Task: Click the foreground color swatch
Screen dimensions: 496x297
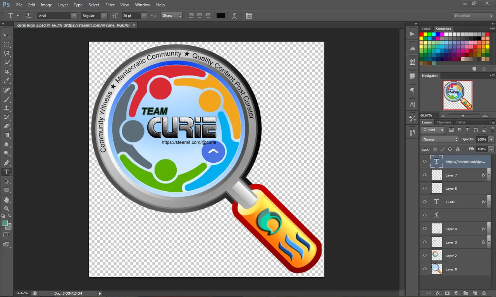Action: (x=5, y=223)
